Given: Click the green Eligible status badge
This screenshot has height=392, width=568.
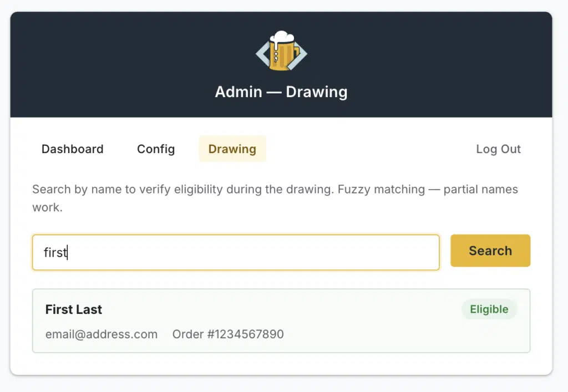Looking at the screenshot, I should click(489, 309).
